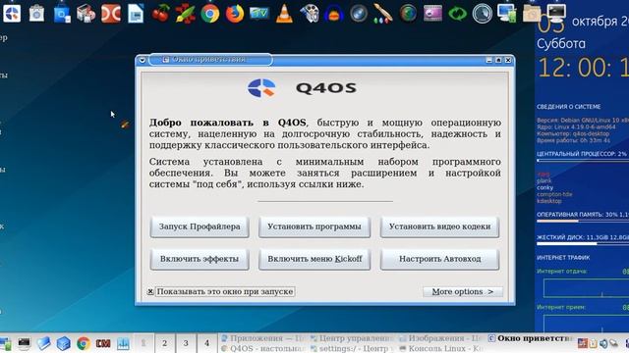629x353 pixels.
Task: Click the 'Установить видео кодеки' button
Action: (x=439, y=227)
